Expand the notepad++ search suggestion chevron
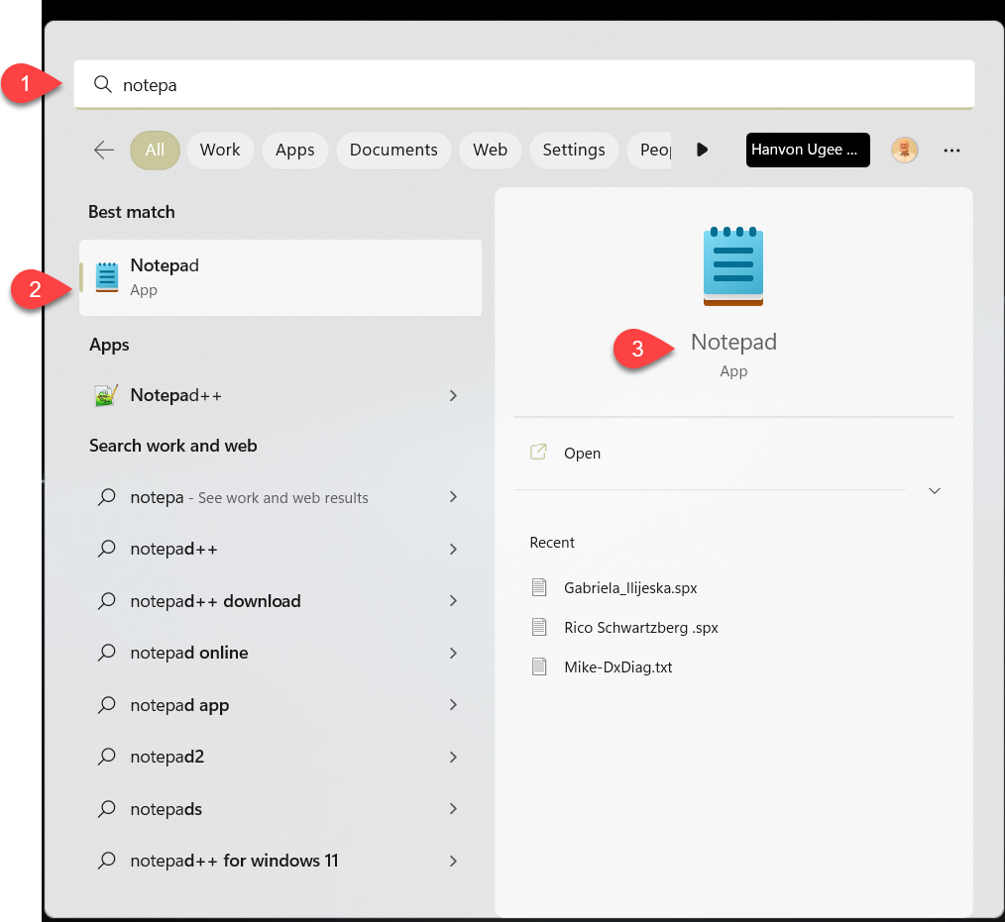This screenshot has height=922, width=1005. tap(453, 550)
